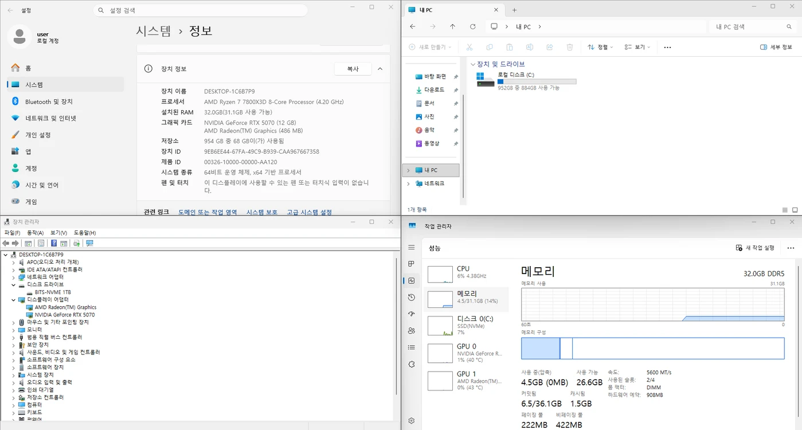Close the 내 PC tab in File Explorer

tap(496, 10)
